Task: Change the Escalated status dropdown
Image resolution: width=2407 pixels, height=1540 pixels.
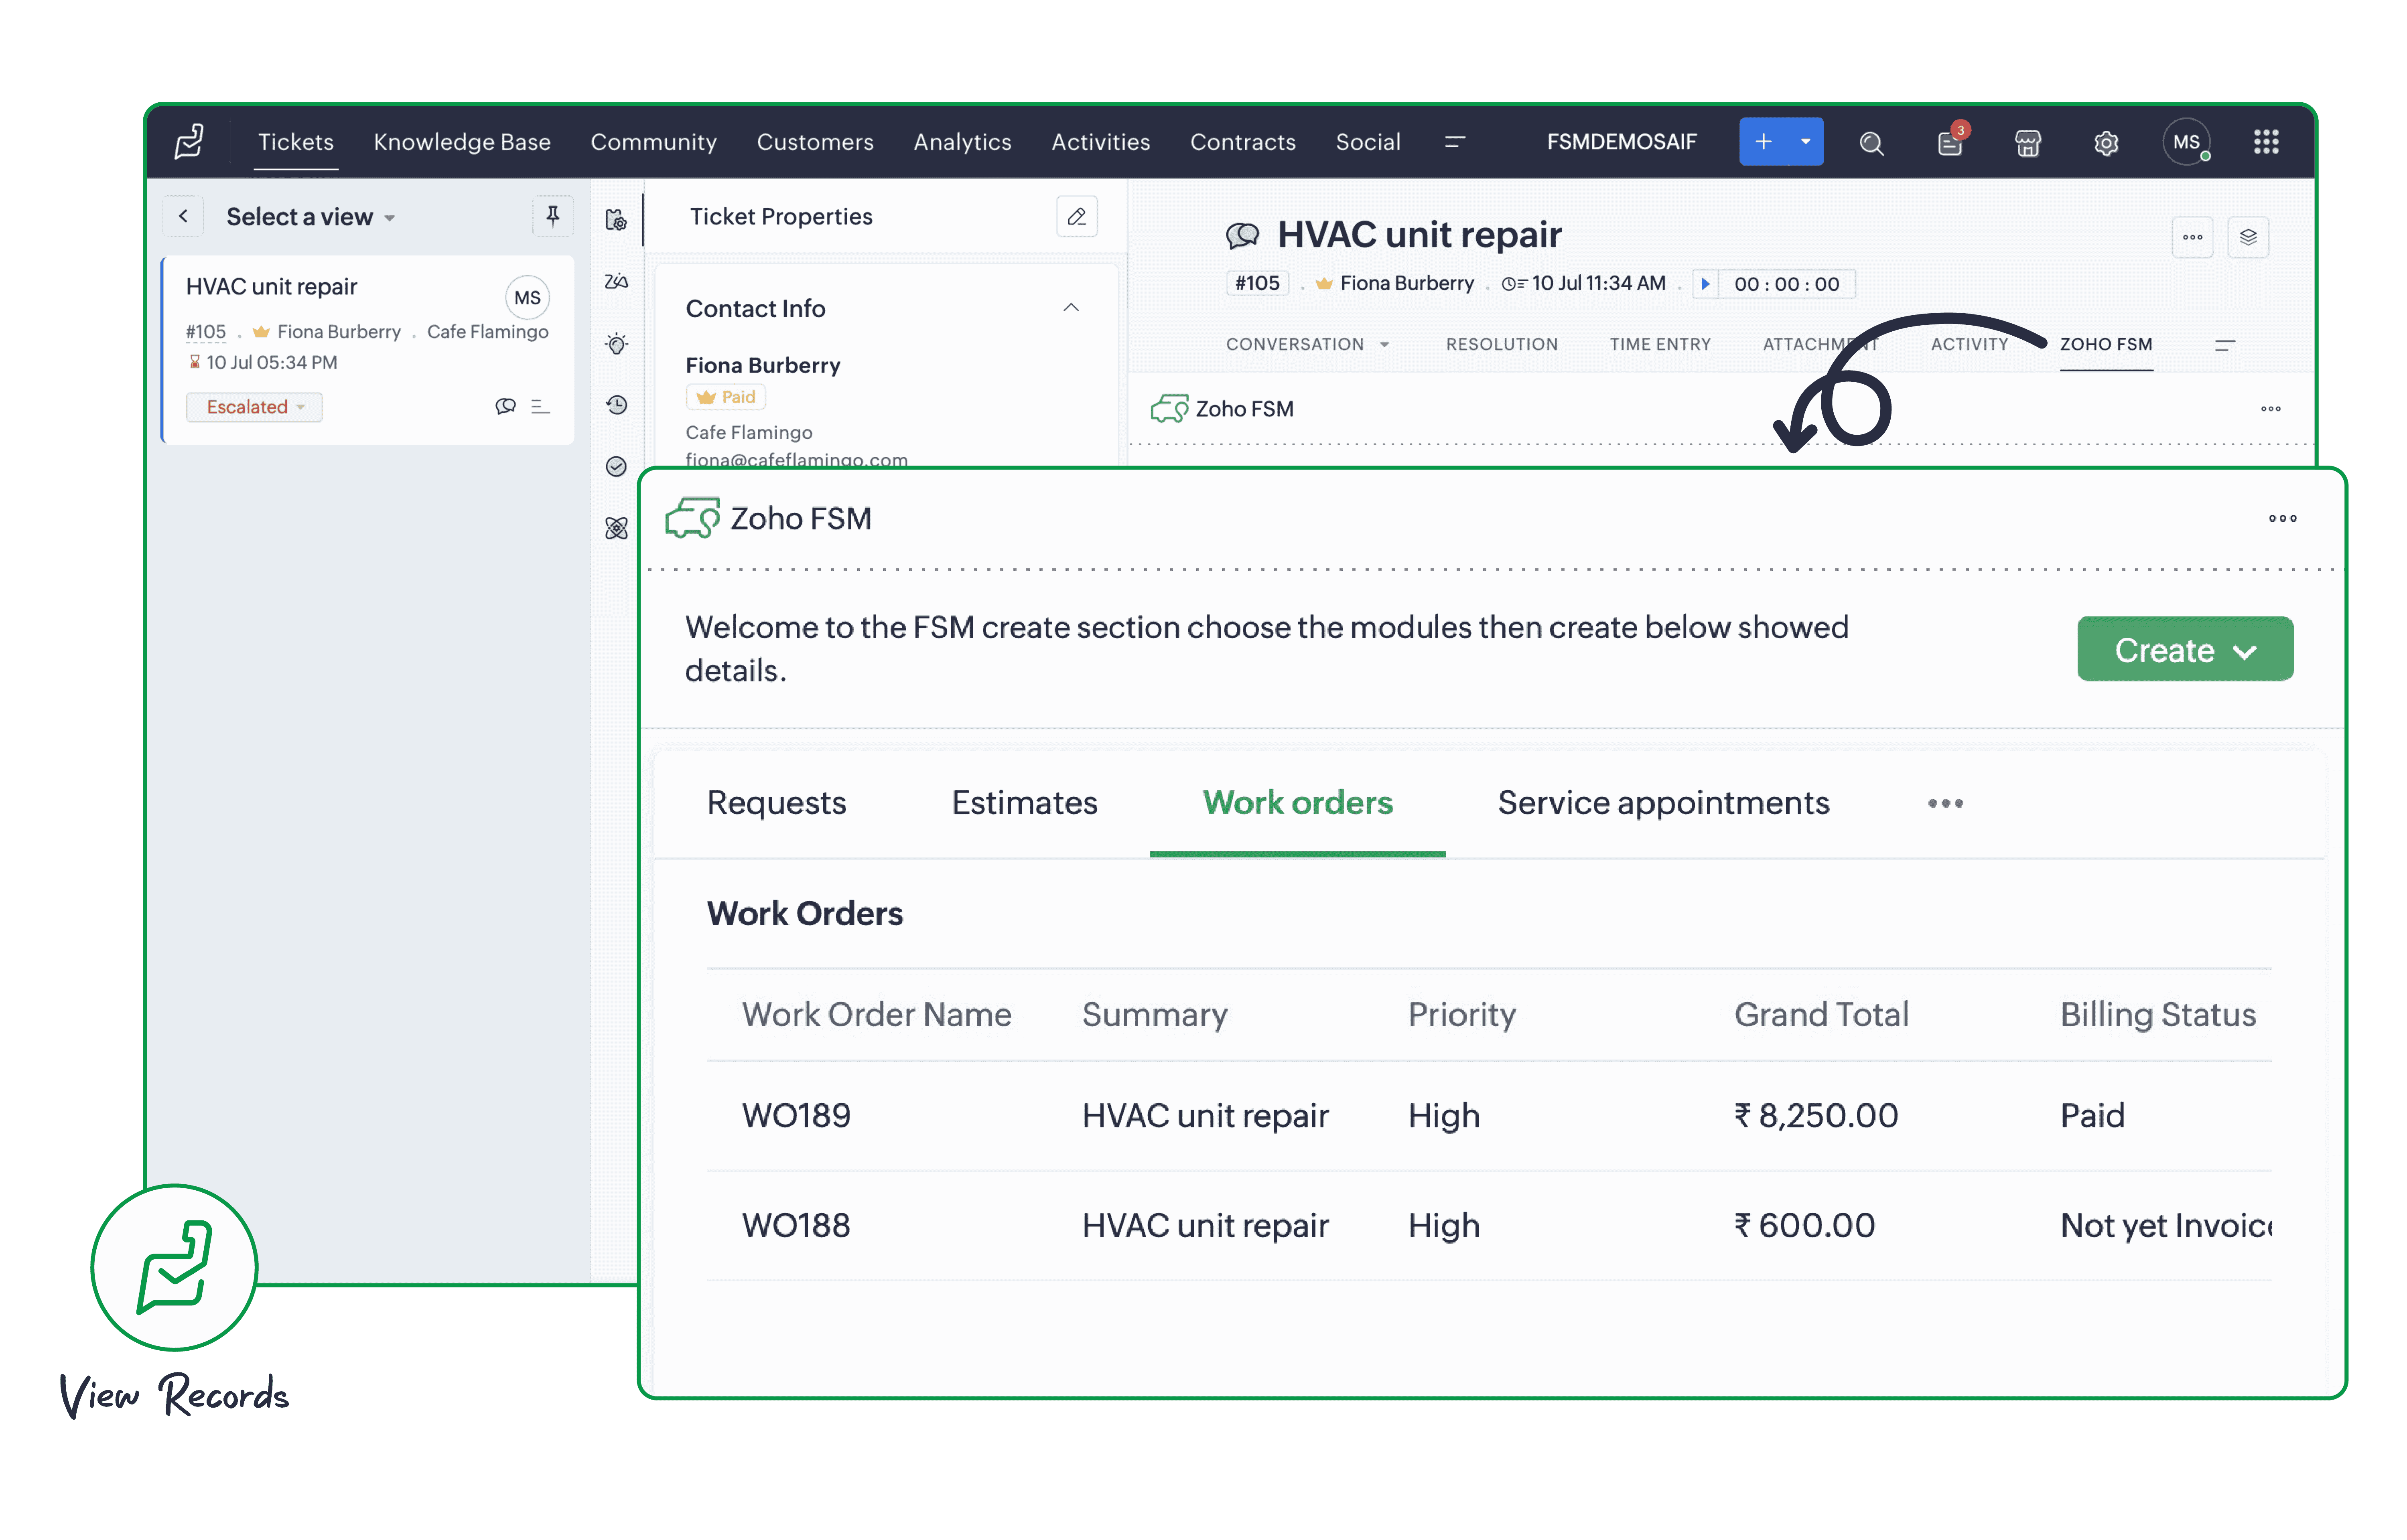Action: 254,407
